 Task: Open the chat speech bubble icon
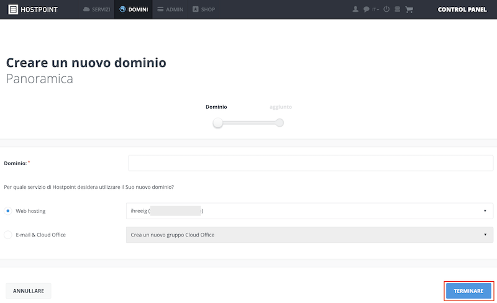(x=366, y=9)
